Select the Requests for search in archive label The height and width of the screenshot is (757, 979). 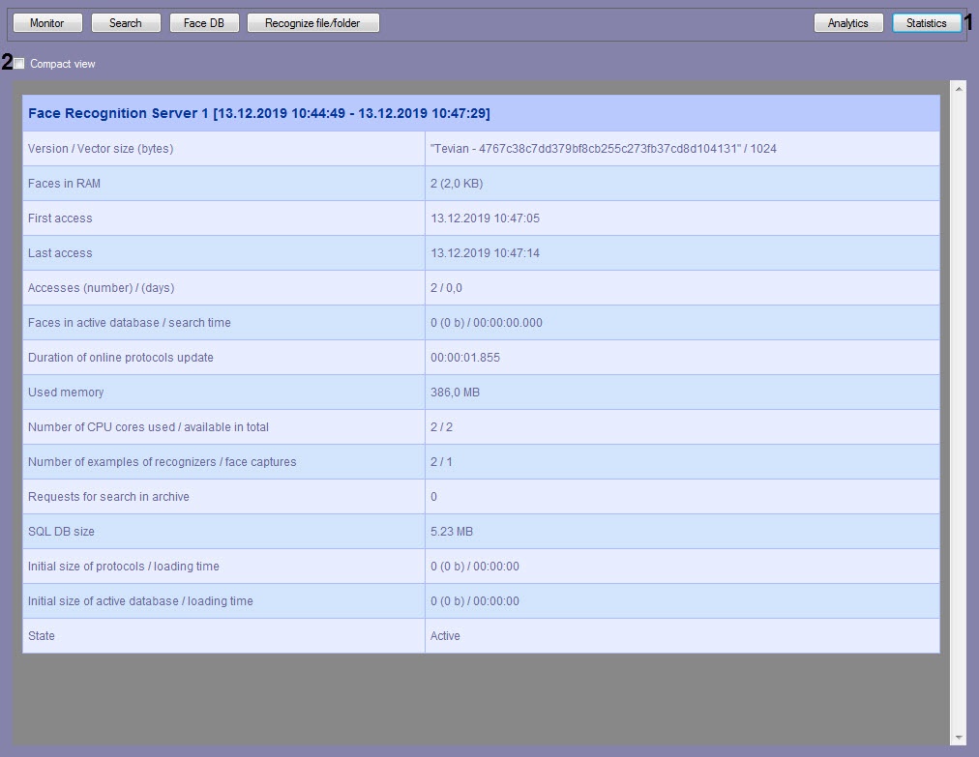tap(108, 497)
